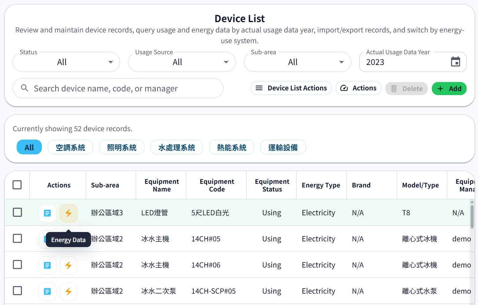Click the Equipment Name column header
The image size is (478, 305).
point(162,185)
